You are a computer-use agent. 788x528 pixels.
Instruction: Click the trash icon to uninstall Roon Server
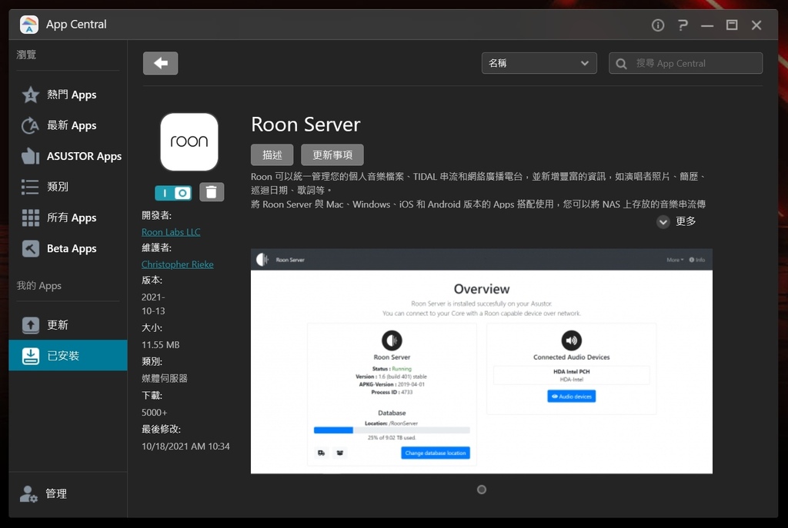(x=212, y=191)
